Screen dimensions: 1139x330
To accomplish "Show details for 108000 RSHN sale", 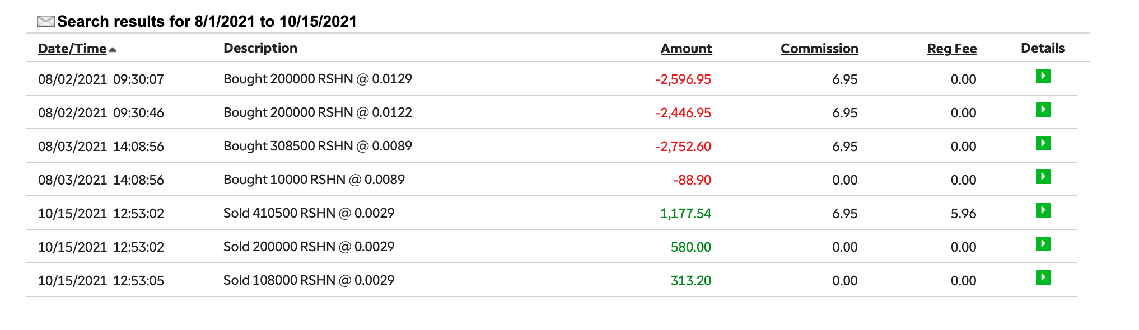I will [1043, 277].
